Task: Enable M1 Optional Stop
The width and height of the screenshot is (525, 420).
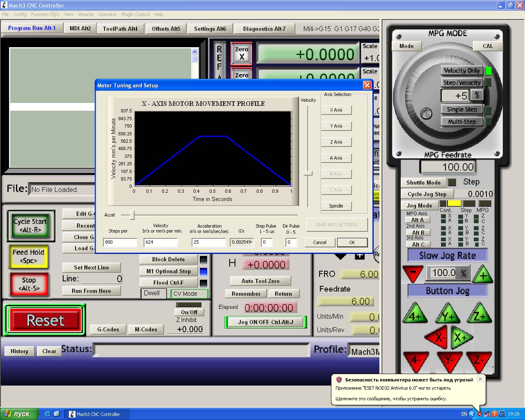Action: tap(168, 271)
